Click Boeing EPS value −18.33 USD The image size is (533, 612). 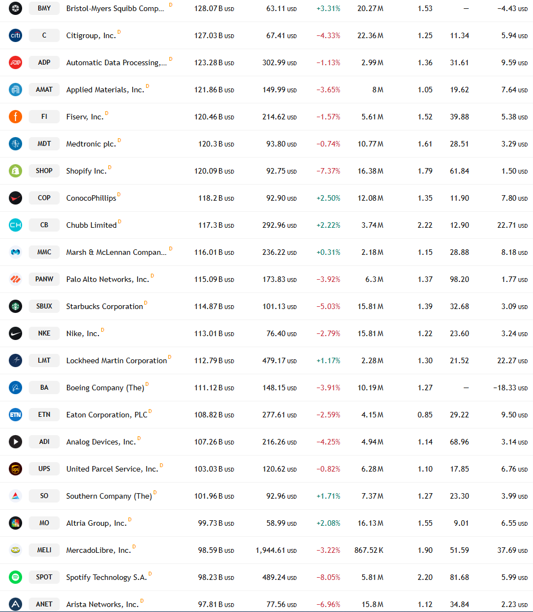510,388
